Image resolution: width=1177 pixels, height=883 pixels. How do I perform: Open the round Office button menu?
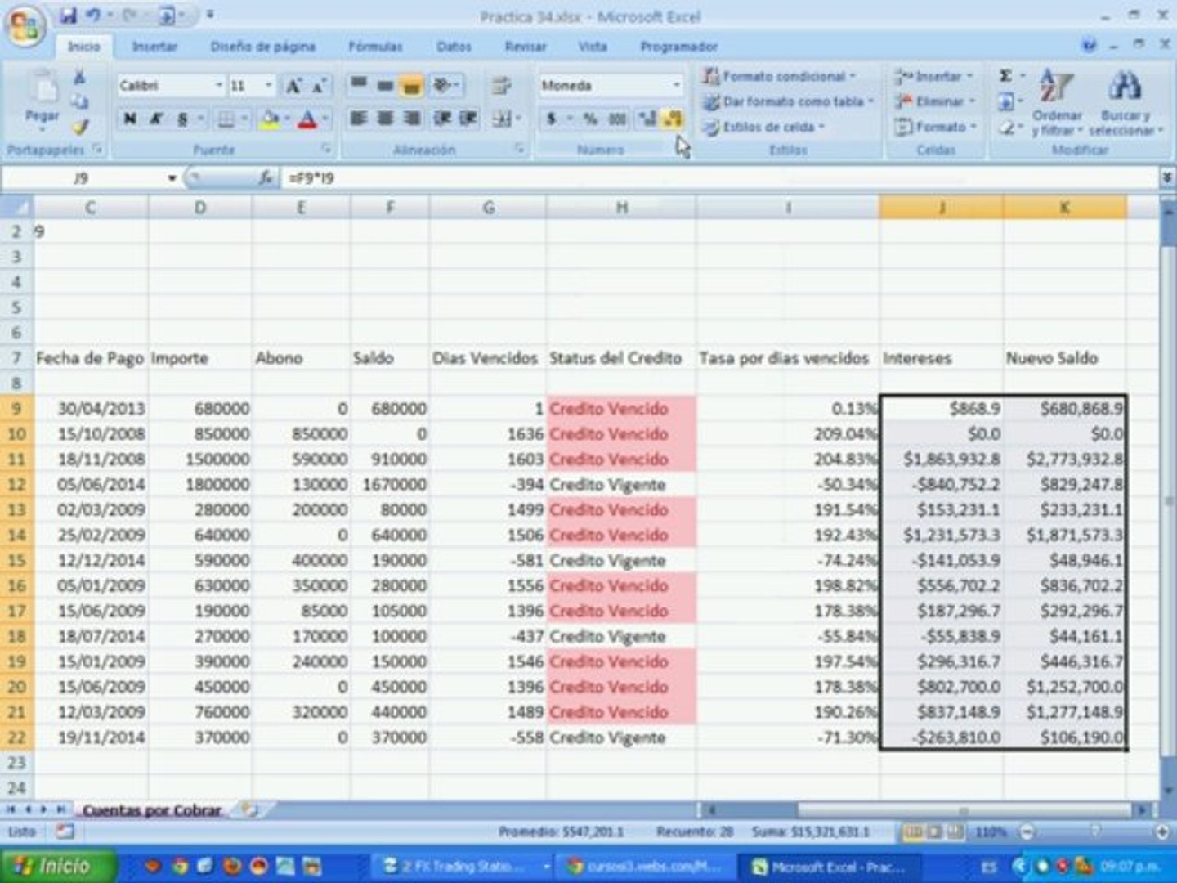coord(25,27)
